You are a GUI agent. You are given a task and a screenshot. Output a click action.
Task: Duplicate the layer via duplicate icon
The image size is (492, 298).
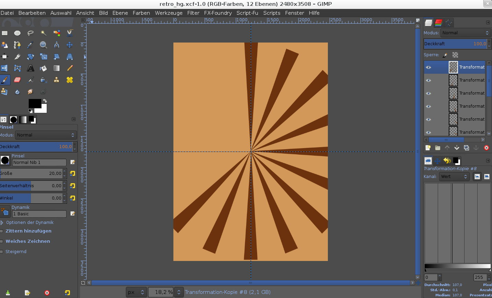tap(466, 148)
